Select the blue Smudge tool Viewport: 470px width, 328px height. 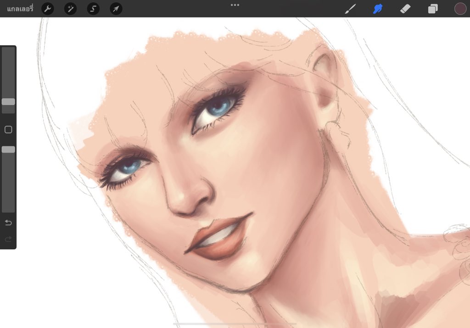click(x=378, y=9)
